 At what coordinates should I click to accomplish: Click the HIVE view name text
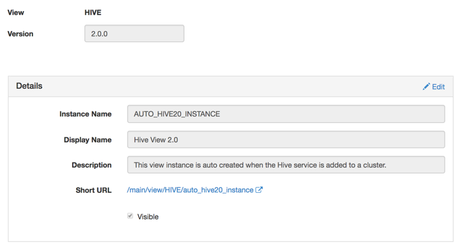pyautogui.click(x=93, y=12)
